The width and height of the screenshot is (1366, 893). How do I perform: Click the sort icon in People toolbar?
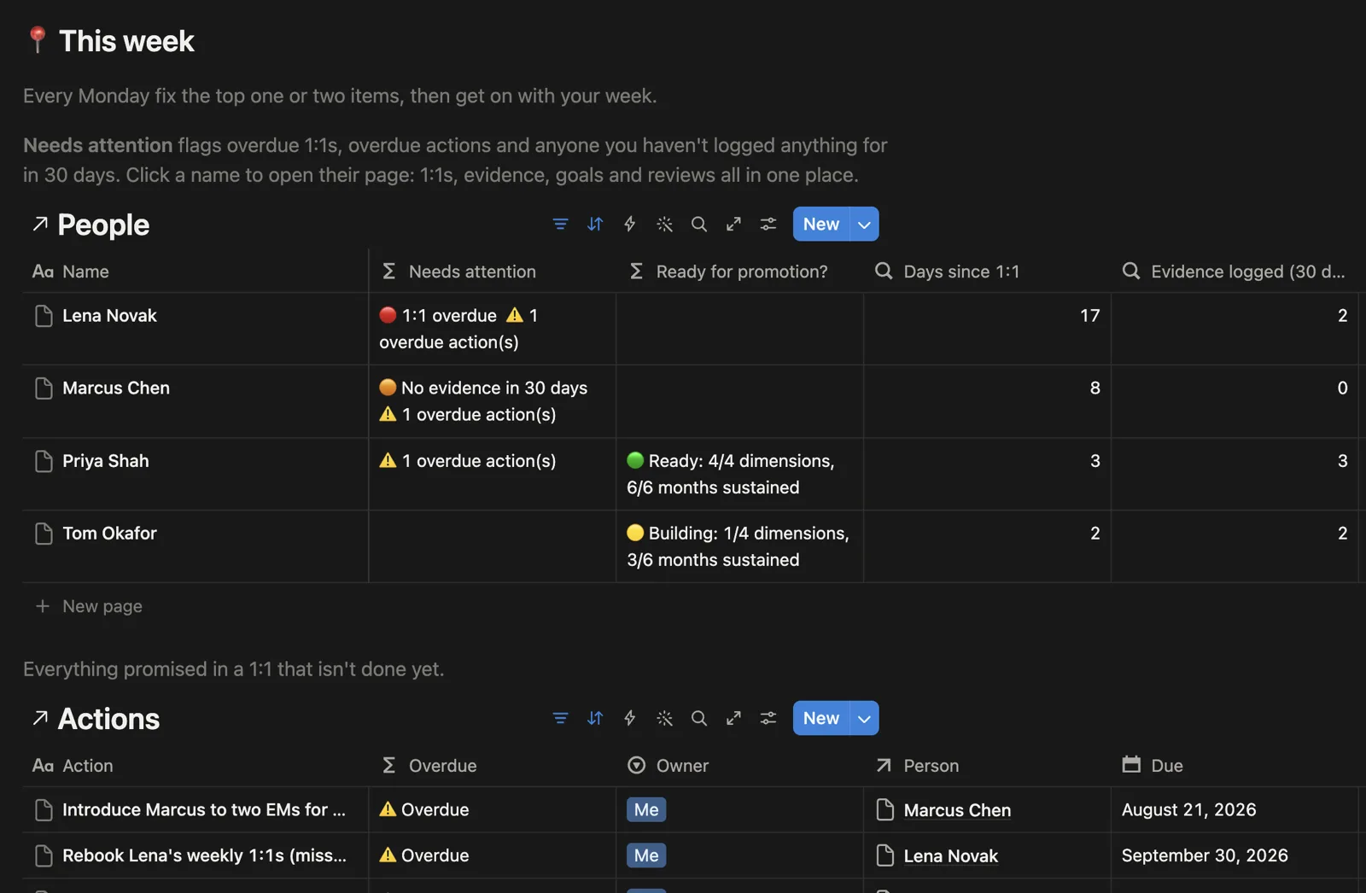tap(595, 224)
